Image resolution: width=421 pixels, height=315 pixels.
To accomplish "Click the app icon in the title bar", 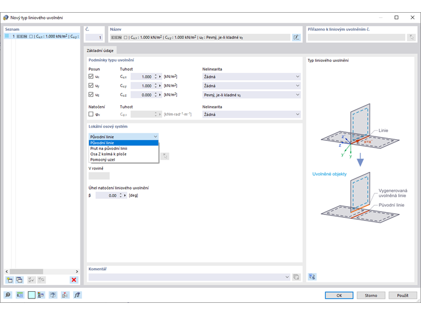I will click(6, 18).
